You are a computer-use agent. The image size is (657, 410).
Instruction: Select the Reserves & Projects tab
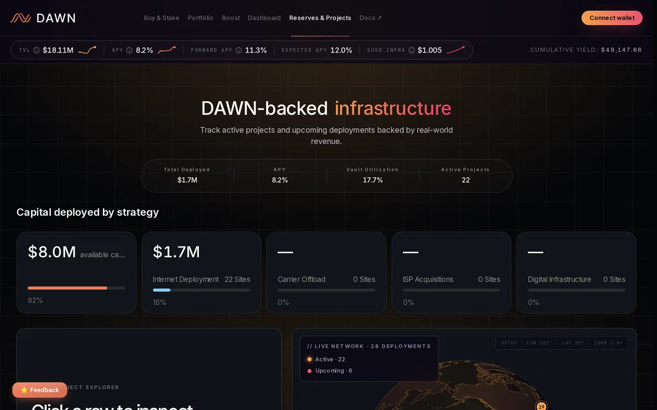coord(320,18)
